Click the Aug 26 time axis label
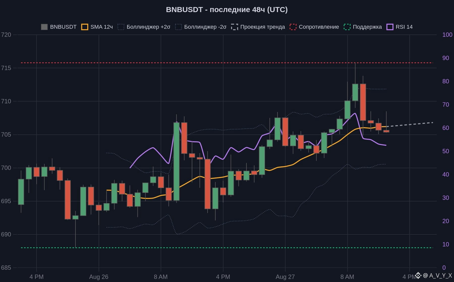This screenshot has height=282, width=454. click(99, 277)
